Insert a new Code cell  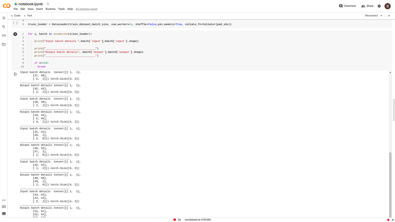tap(15, 16)
